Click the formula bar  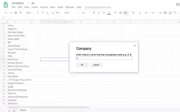[92, 17]
